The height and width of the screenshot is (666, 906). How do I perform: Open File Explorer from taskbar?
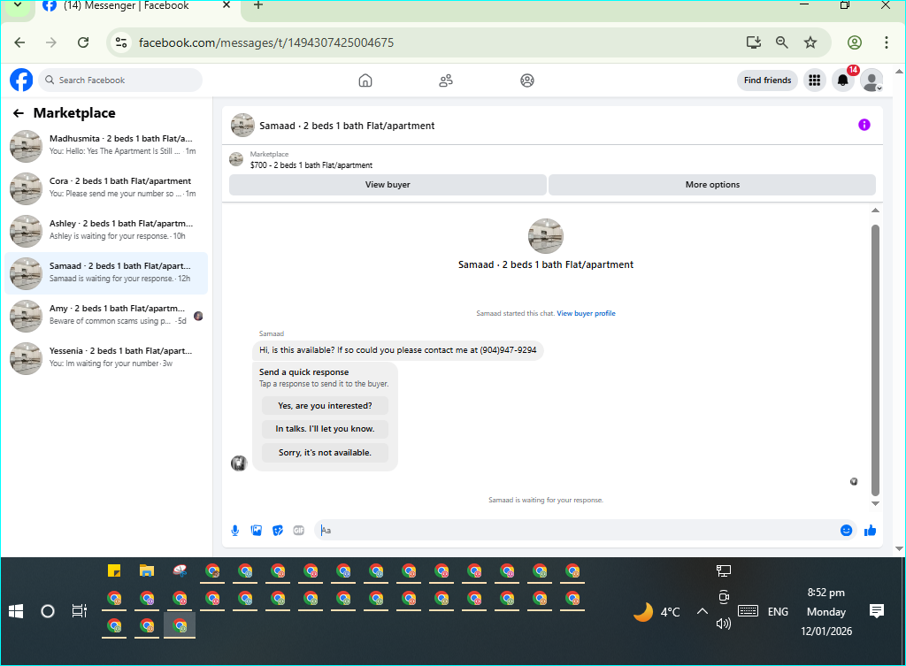click(147, 571)
